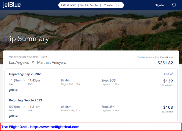Image resolution: width=182 pixels, height=131 pixels.
Task: Click 1 Traveler in the search pill
Action: (108, 5)
